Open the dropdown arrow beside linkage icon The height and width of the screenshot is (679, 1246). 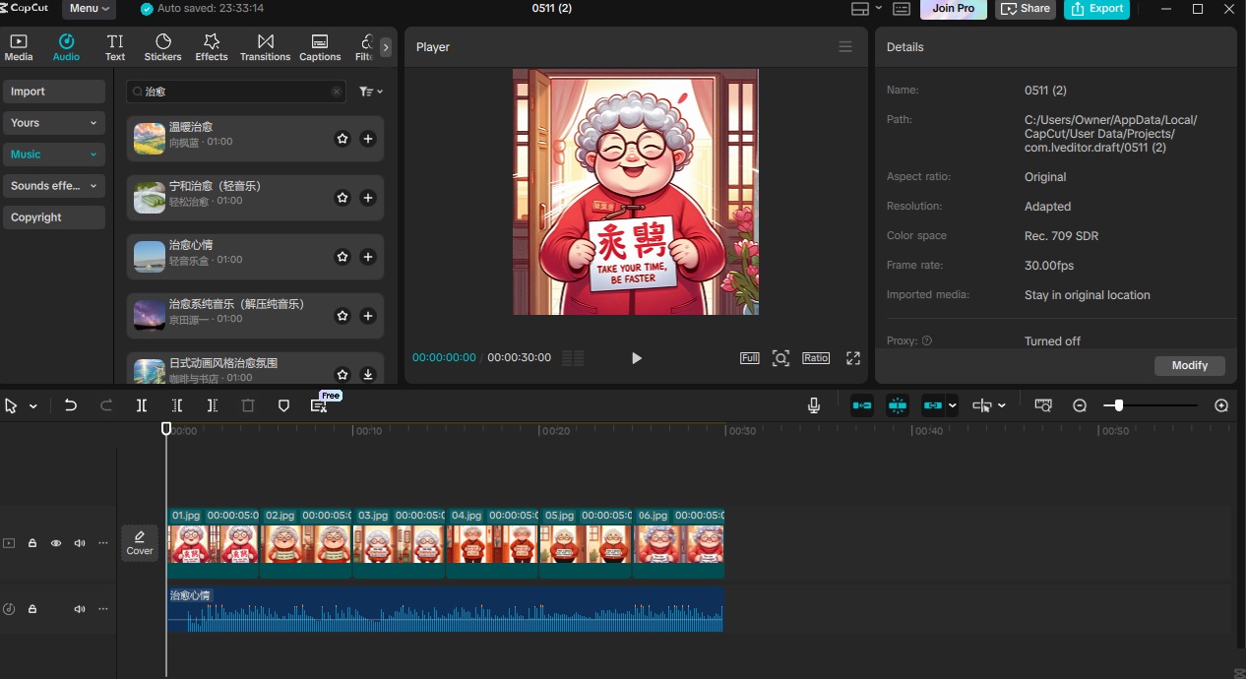953,405
